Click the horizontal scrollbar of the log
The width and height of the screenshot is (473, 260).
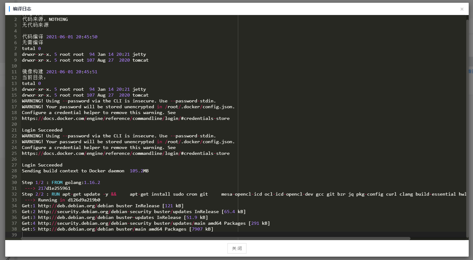coord(216,239)
